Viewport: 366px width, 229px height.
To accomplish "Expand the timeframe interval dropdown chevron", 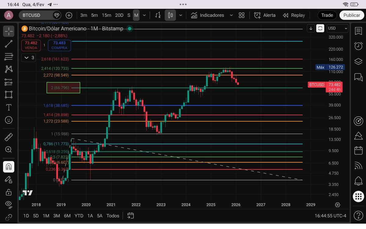I will (x=144, y=15).
